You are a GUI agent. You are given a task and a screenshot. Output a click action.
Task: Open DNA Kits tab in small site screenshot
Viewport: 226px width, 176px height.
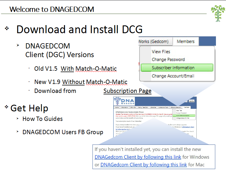coord(133,107)
